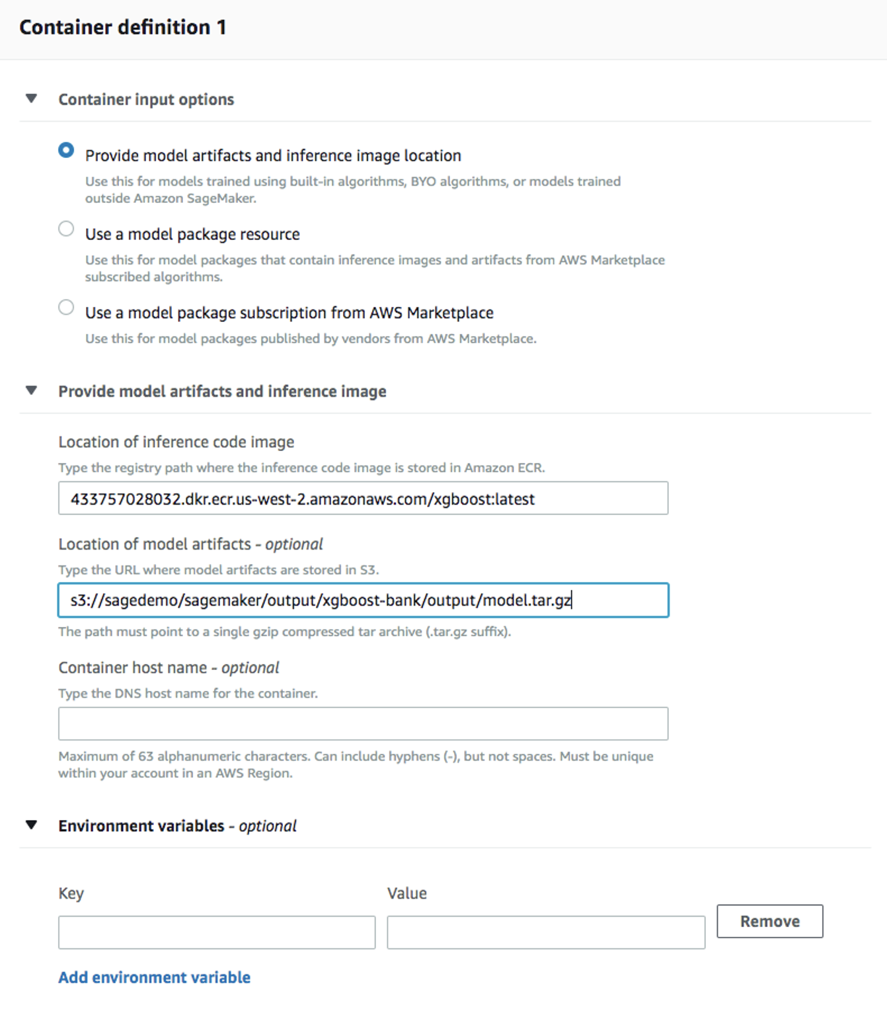Select Provide model artifacts and inference image location
This screenshot has height=1021, width=887.
(66, 151)
